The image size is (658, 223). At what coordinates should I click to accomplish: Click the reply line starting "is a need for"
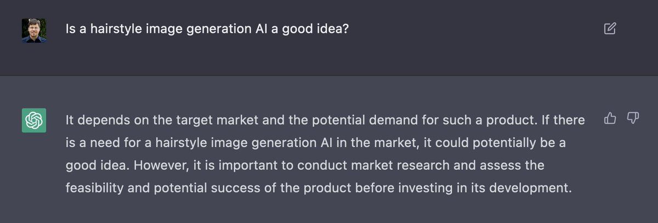pos(315,142)
